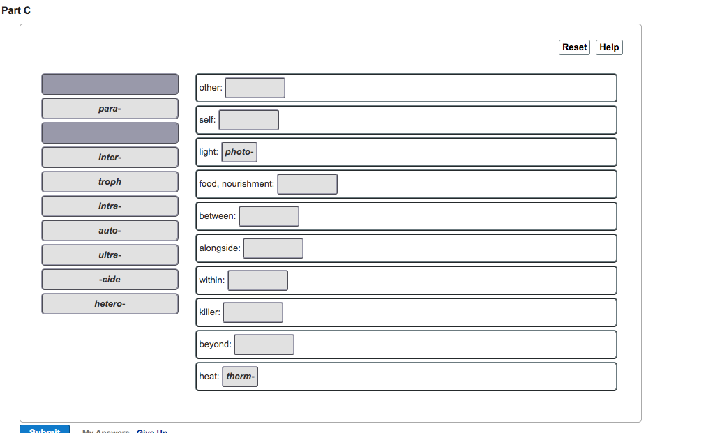Click the photo- tile in the light row
This screenshot has width=706, height=433.
[x=239, y=151]
